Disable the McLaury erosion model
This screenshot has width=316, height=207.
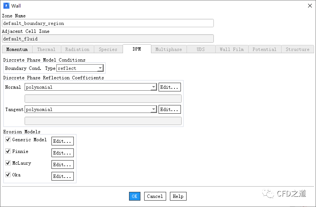[8, 163]
